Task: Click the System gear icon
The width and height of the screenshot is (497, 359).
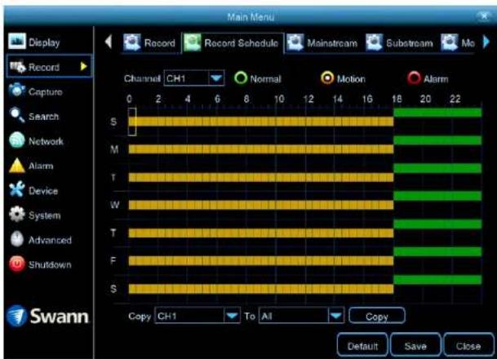Action: click(x=17, y=215)
